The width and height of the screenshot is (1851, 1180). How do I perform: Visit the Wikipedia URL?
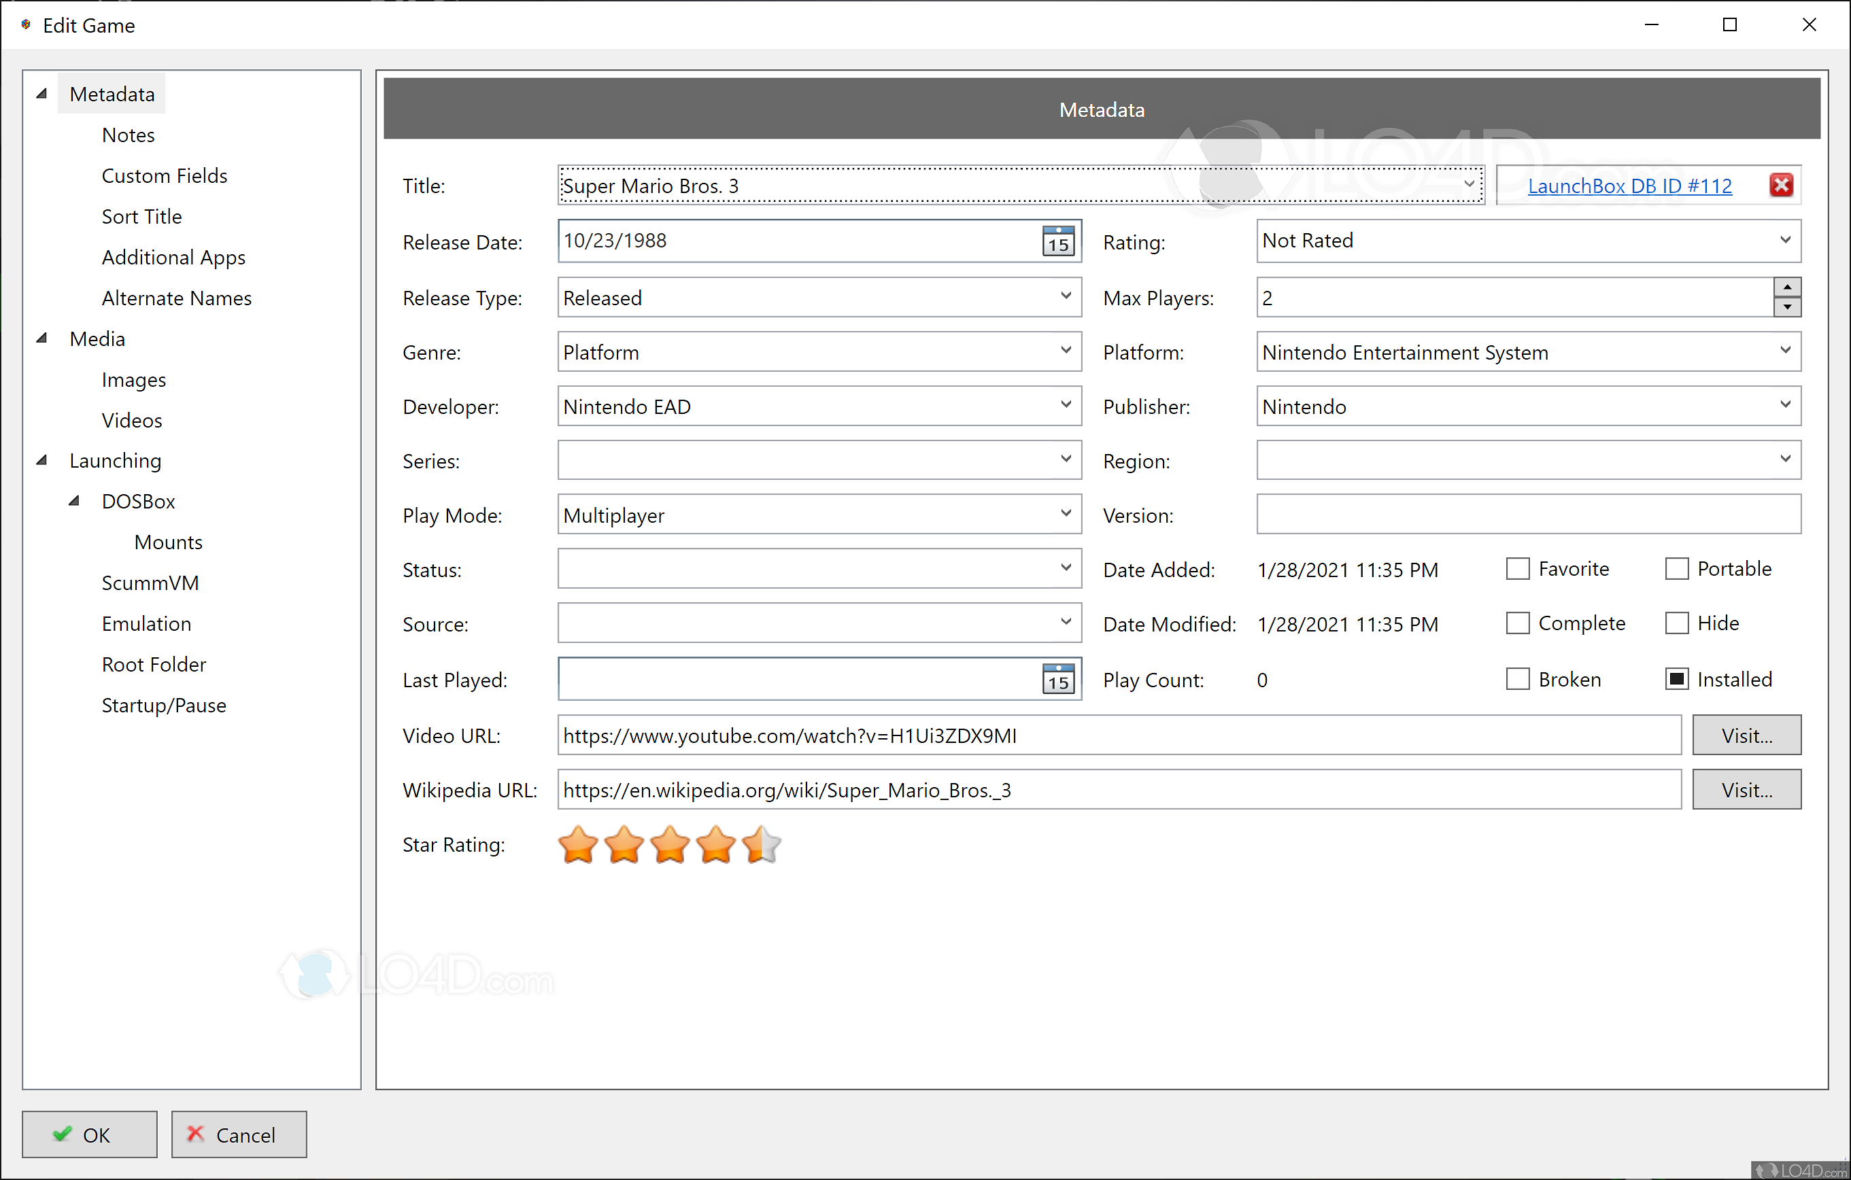tap(1745, 790)
